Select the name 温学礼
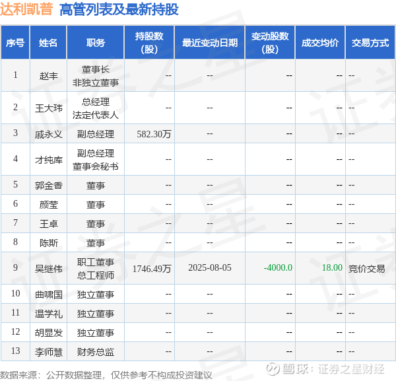 [x=48, y=314]
